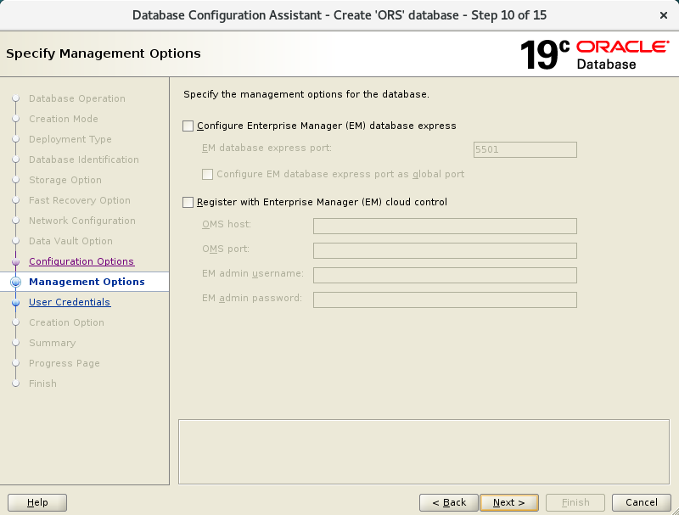Cancel the database creation wizard
679x515 pixels.
coord(642,502)
